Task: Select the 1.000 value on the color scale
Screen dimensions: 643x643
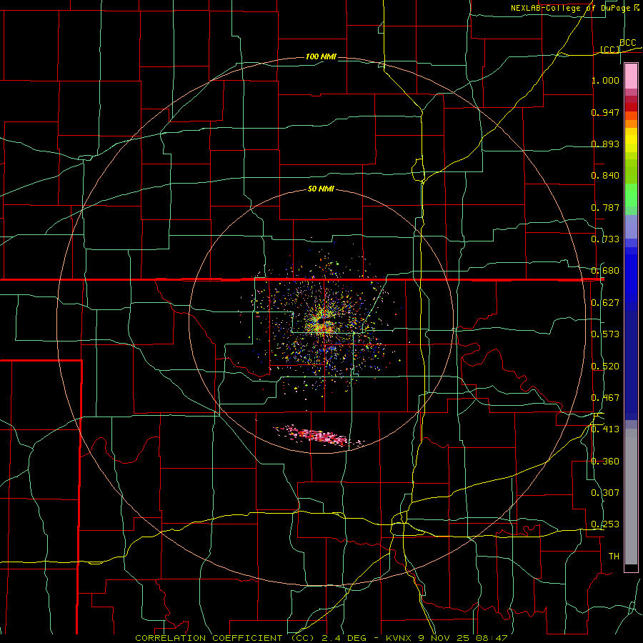Action: click(605, 80)
